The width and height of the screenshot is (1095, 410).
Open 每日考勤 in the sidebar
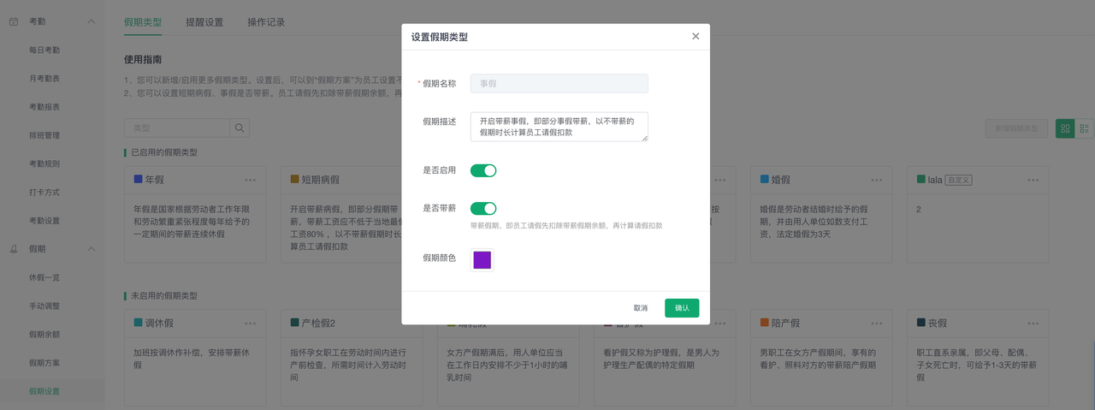(x=44, y=50)
